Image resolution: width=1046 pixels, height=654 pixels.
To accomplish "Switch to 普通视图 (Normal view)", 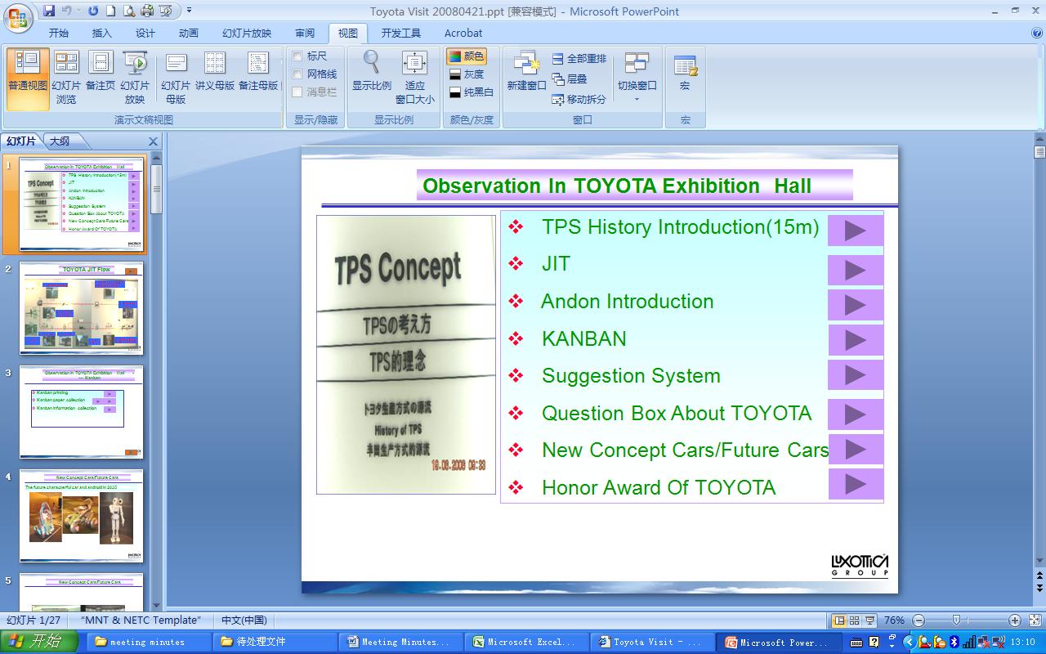I will (x=28, y=78).
